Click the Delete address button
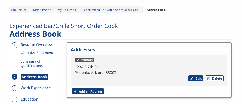 [214, 78]
